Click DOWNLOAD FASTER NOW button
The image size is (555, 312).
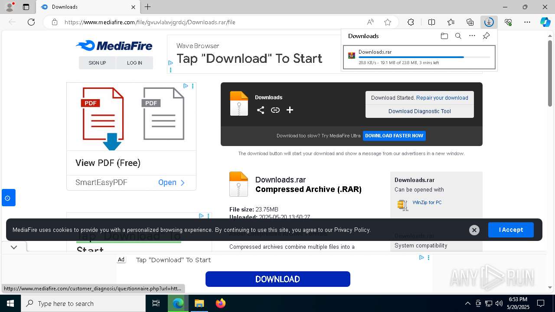pos(394,136)
